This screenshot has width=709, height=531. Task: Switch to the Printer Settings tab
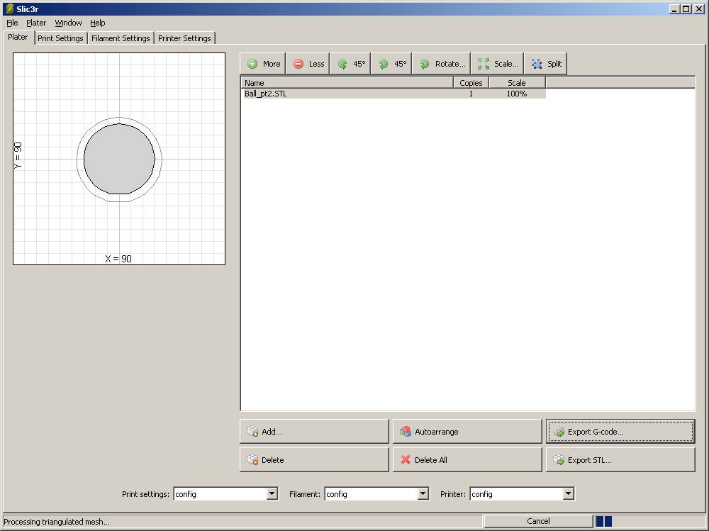(184, 38)
